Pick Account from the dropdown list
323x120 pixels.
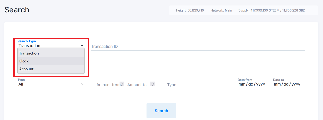[x=51, y=69]
